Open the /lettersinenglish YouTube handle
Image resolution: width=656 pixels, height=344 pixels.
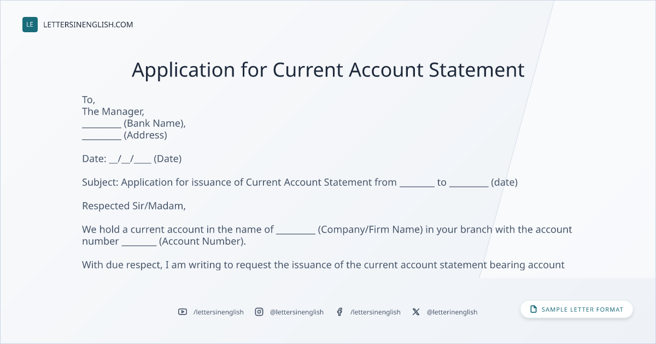coord(219,312)
